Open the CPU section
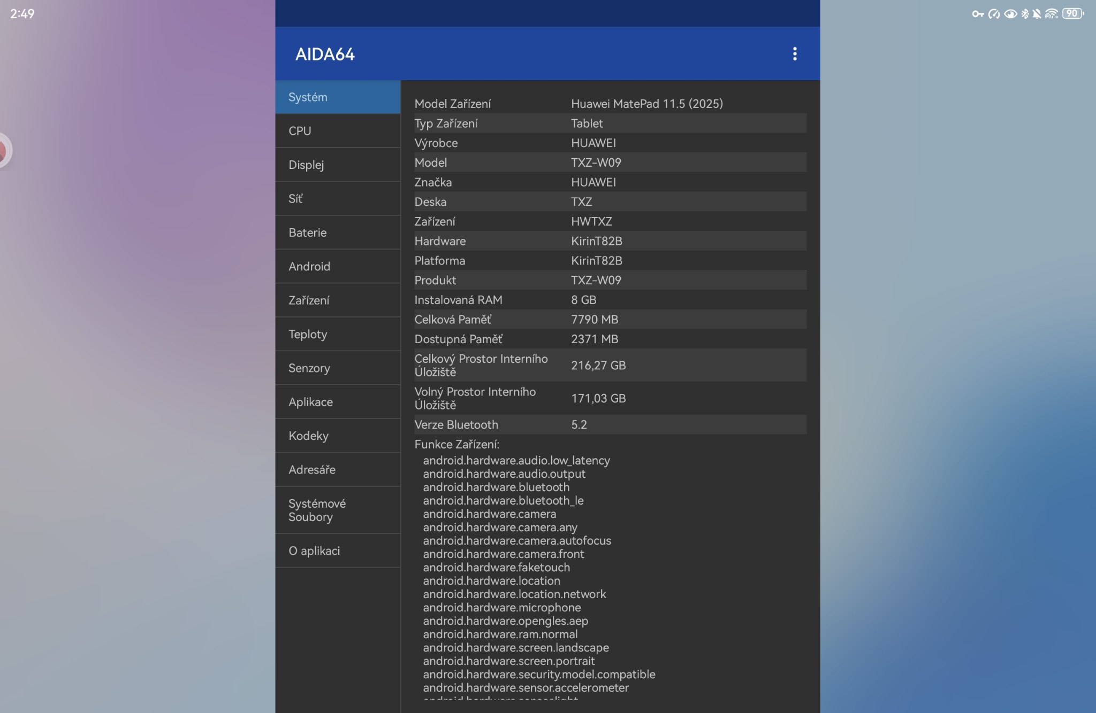 coord(338,131)
